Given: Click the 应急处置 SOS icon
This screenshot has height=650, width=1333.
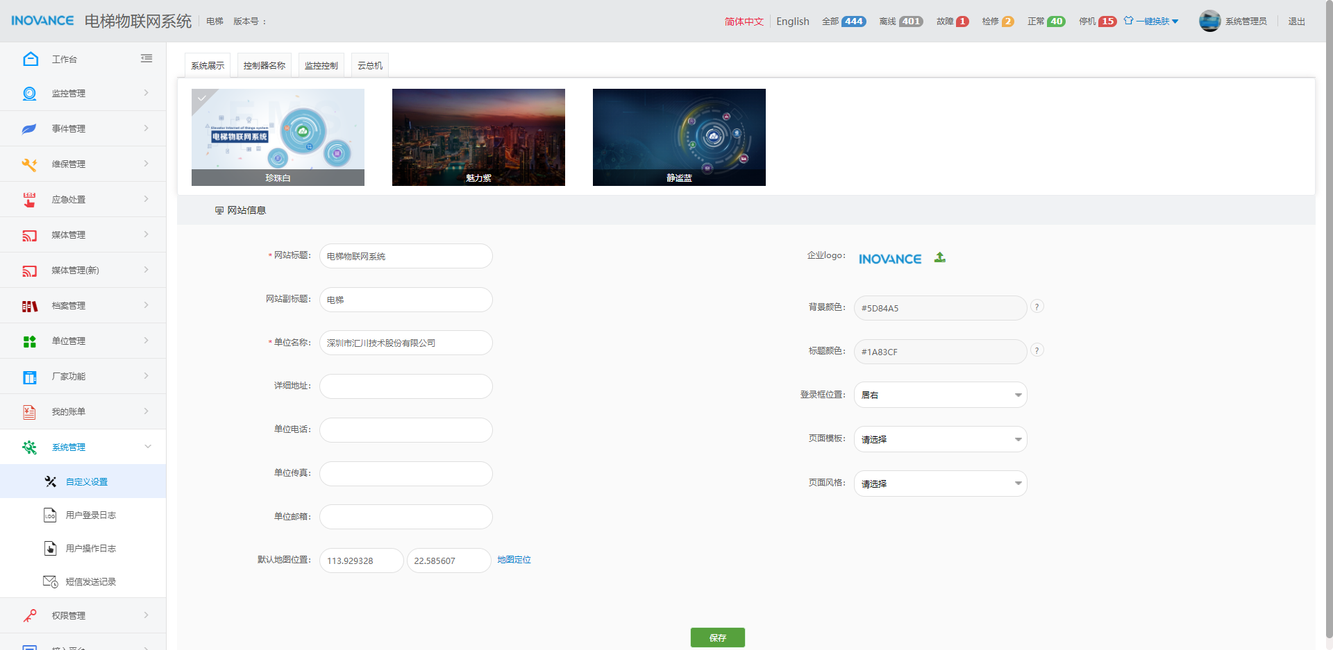Looking at the screenshot, I should point(29,200).
